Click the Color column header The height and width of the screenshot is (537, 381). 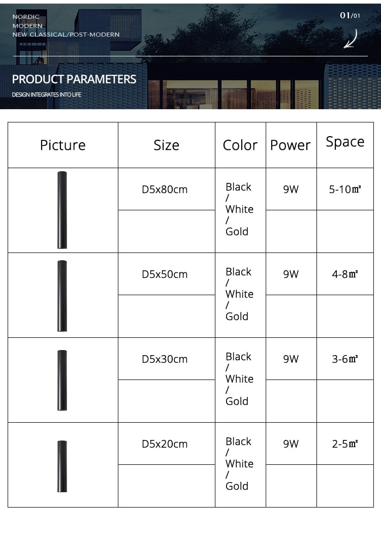click(240, 145)
